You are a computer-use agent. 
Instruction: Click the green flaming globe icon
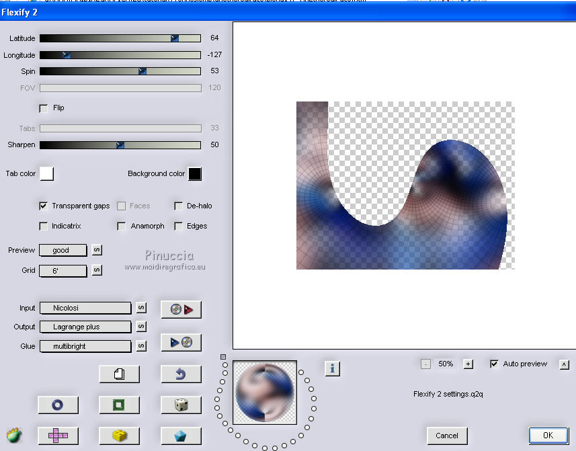pos(14,436)
